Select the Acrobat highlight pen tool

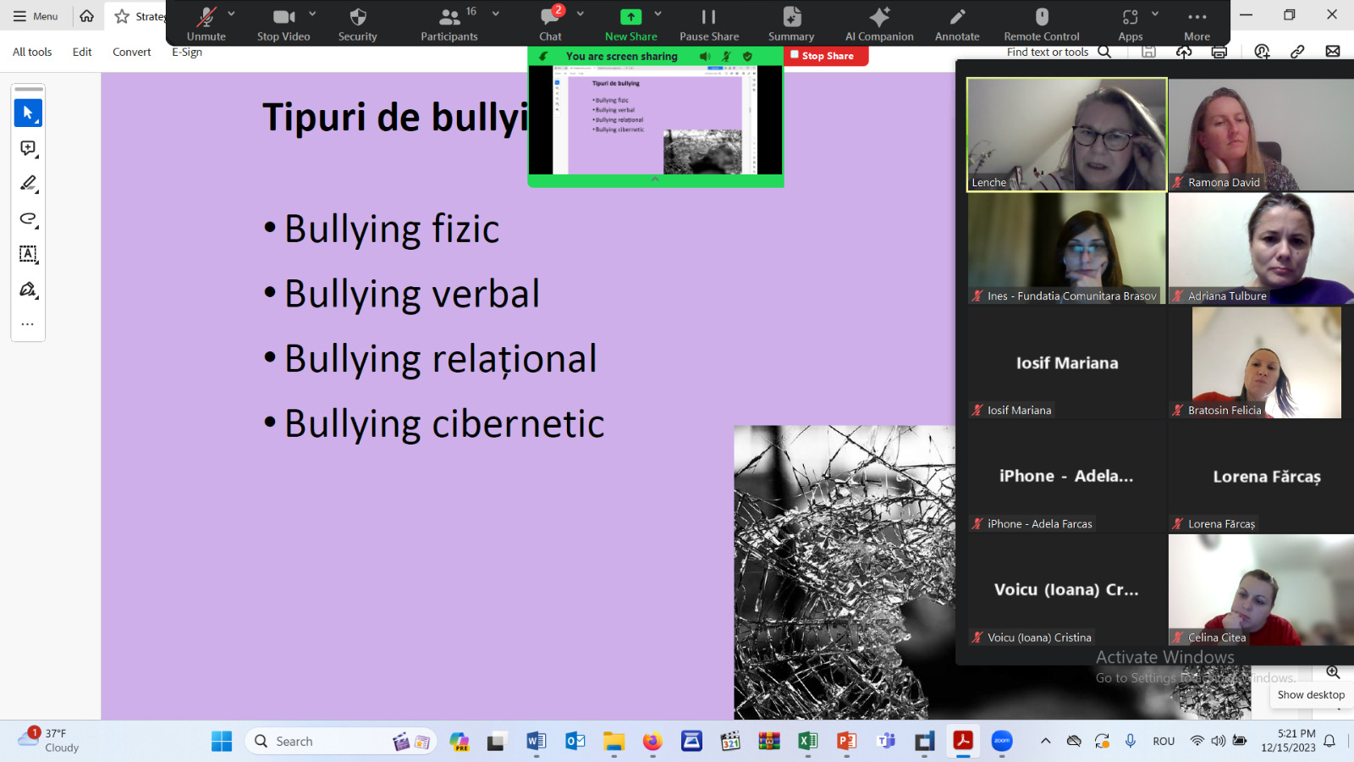28,184
